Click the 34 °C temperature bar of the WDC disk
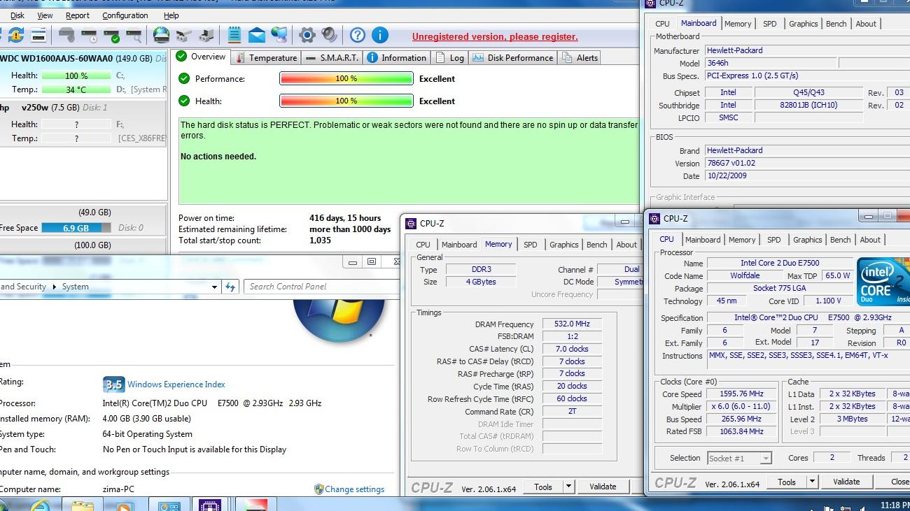The width and height of the screenshot is (910, 511). click(76, 89)
